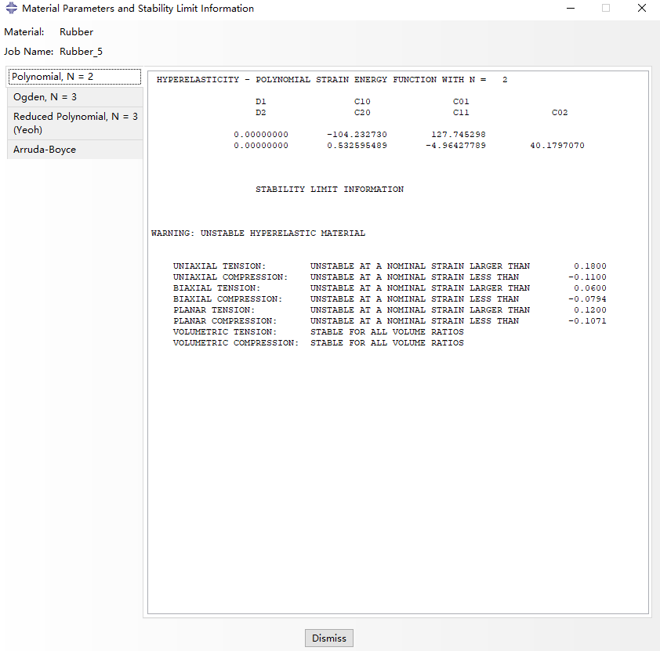This screenshot has height=651, width=660.
Task: Click the VOLUMETRIC COMPRESSION: row label
Action: 236,343
